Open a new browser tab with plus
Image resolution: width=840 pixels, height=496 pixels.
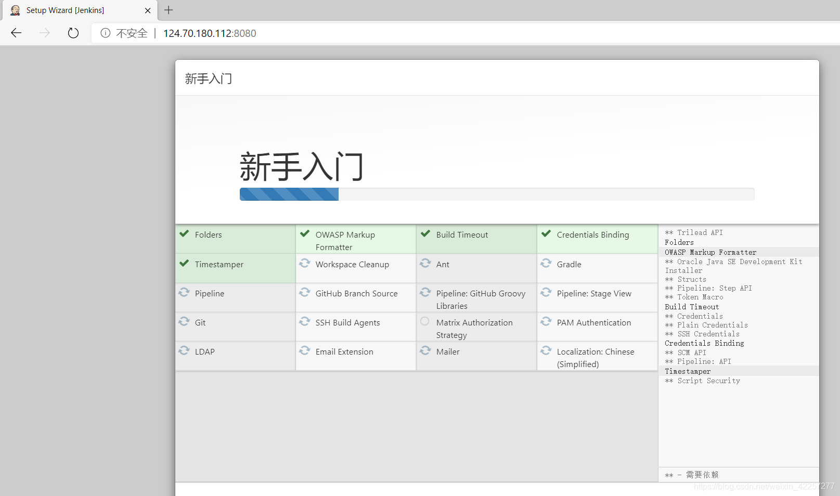click(x=169, y=10)
